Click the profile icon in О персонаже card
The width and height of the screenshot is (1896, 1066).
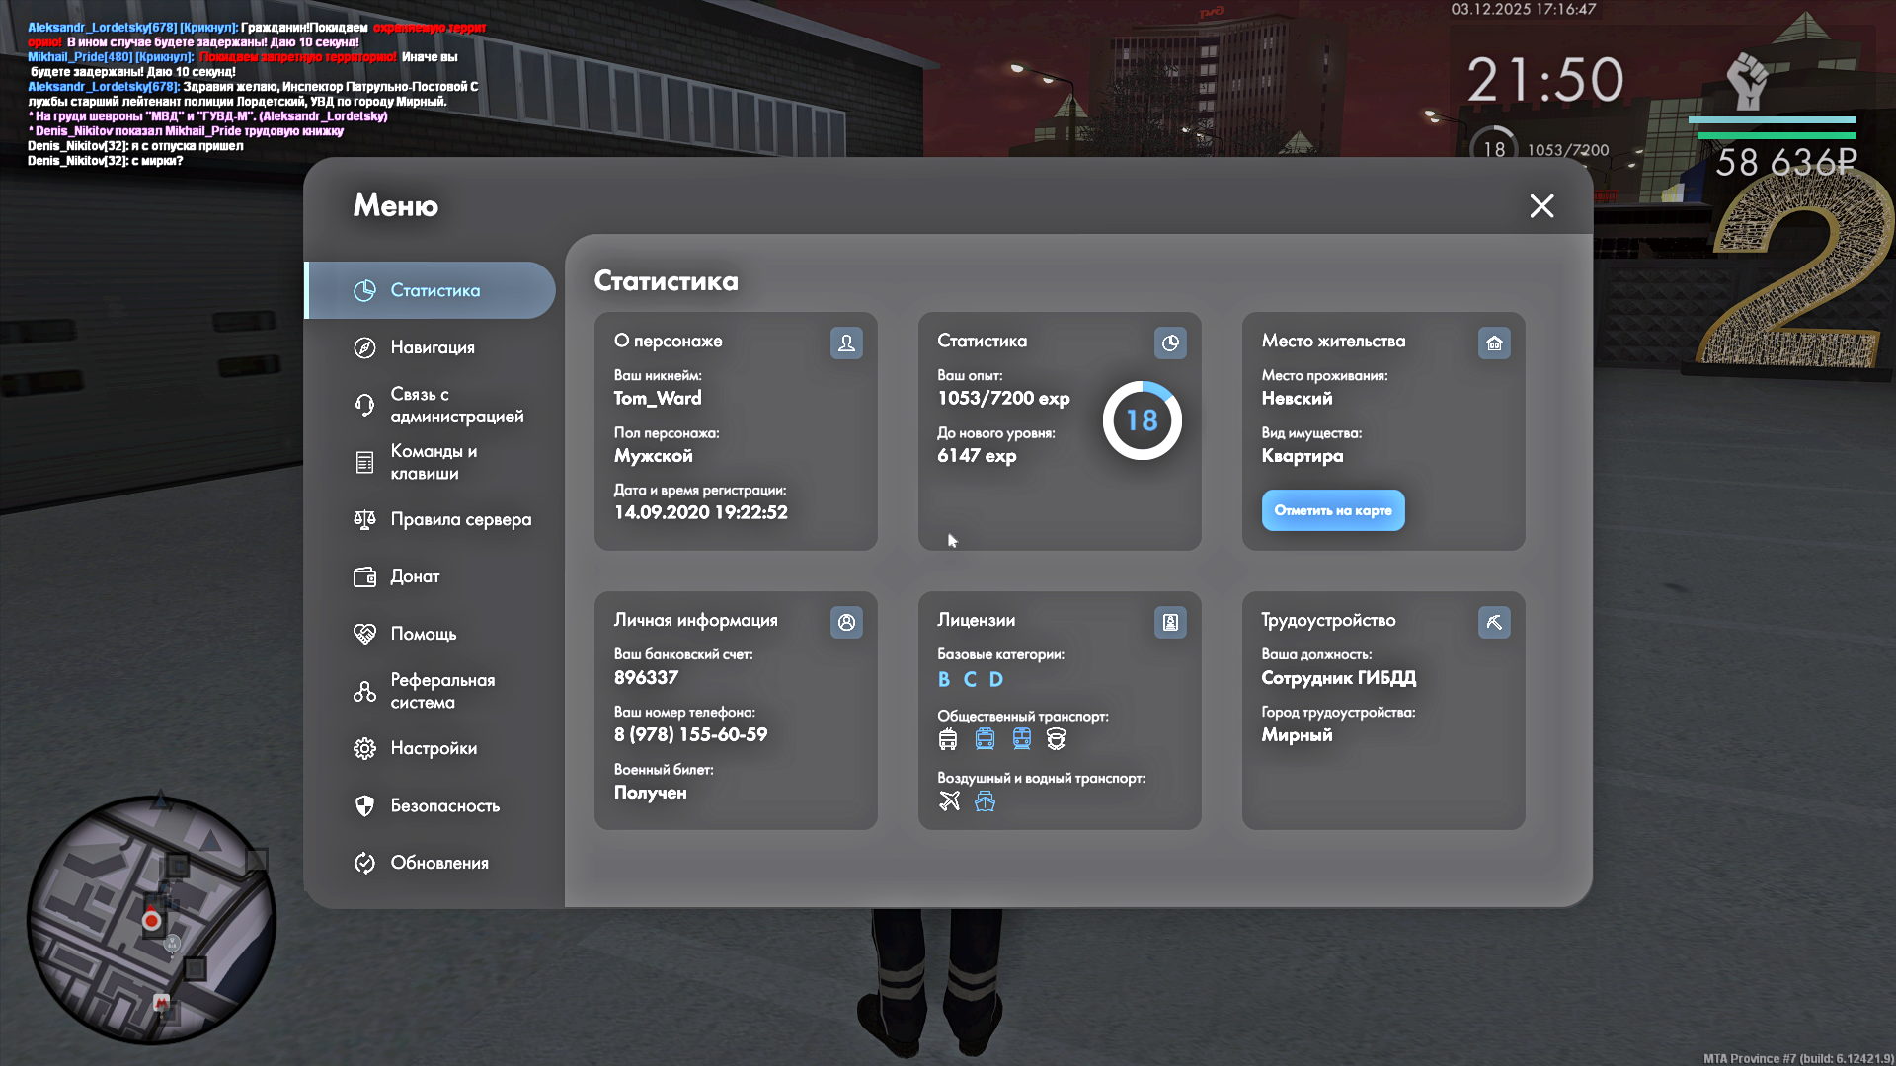point(846,343)
